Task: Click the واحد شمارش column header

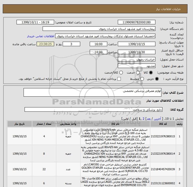Action: tap(68, 124)
